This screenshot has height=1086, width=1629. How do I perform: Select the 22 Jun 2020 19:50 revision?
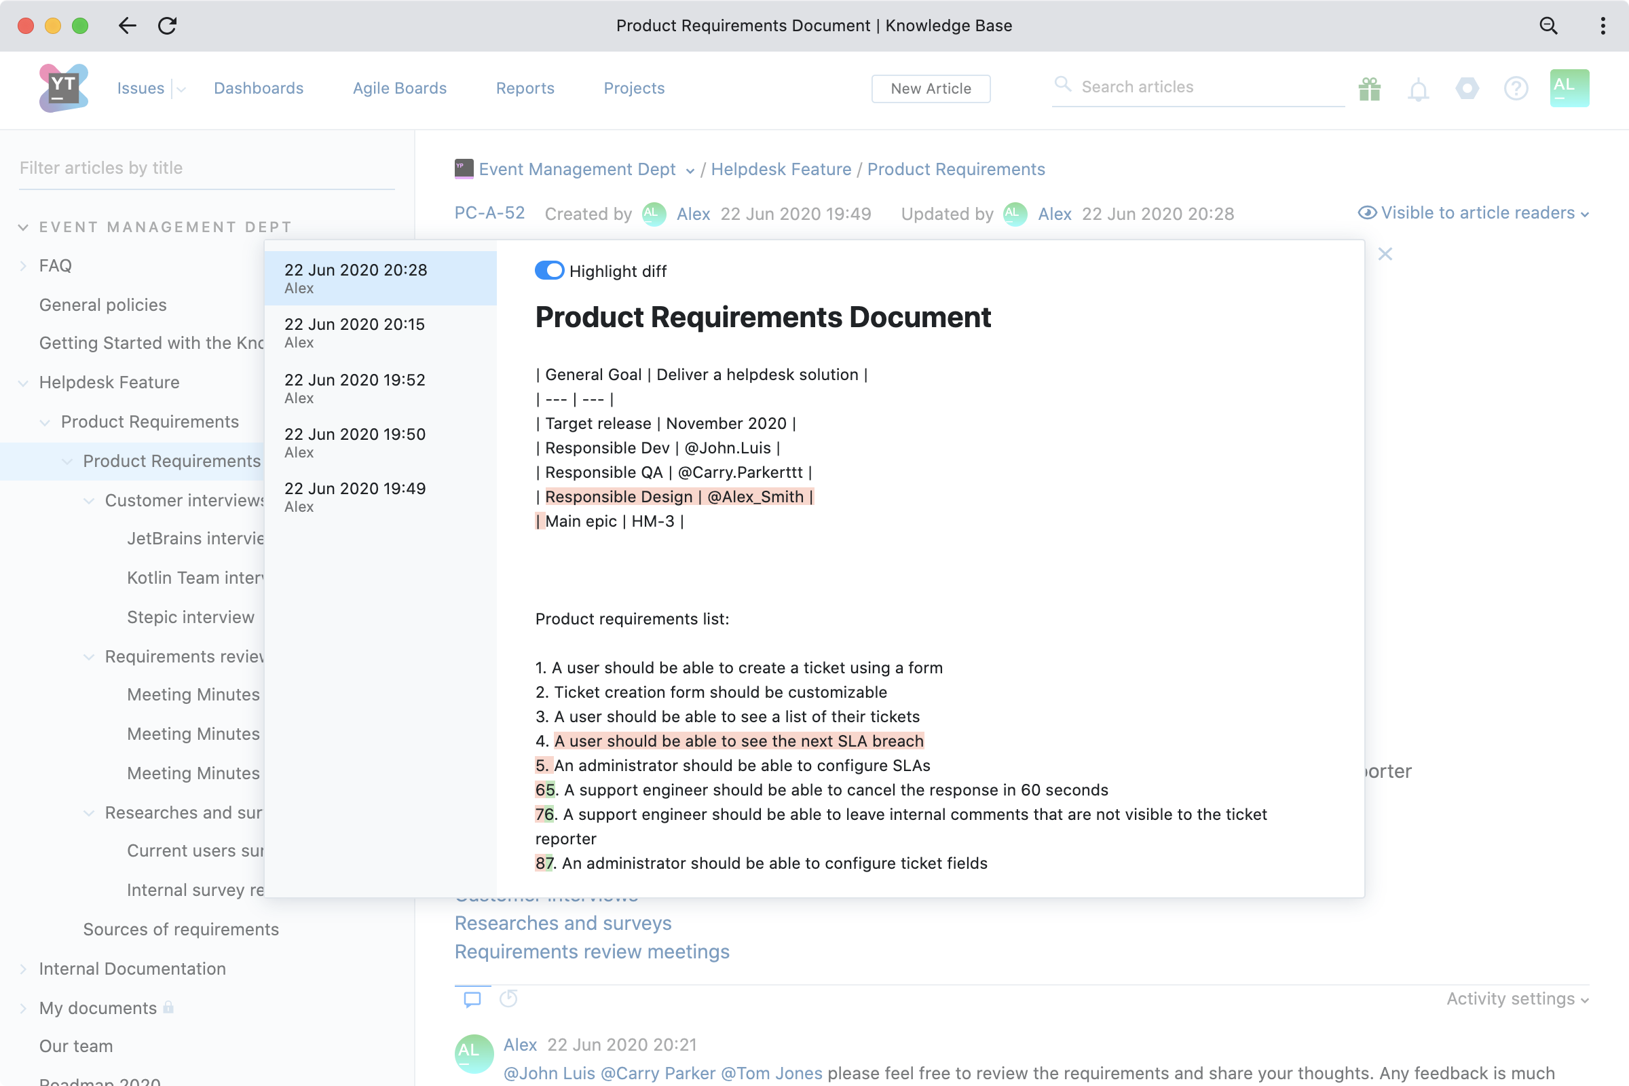point(380,442)
